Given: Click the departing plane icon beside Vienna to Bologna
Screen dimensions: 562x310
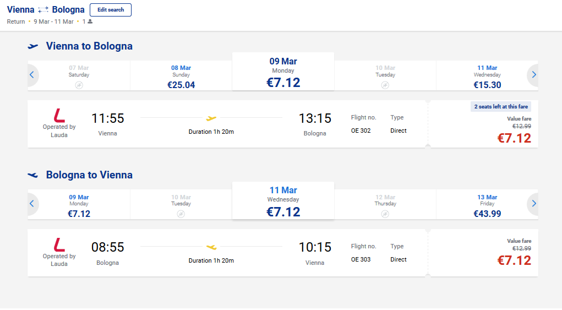Looking at the screenshot, I should [x=33, y=46].
